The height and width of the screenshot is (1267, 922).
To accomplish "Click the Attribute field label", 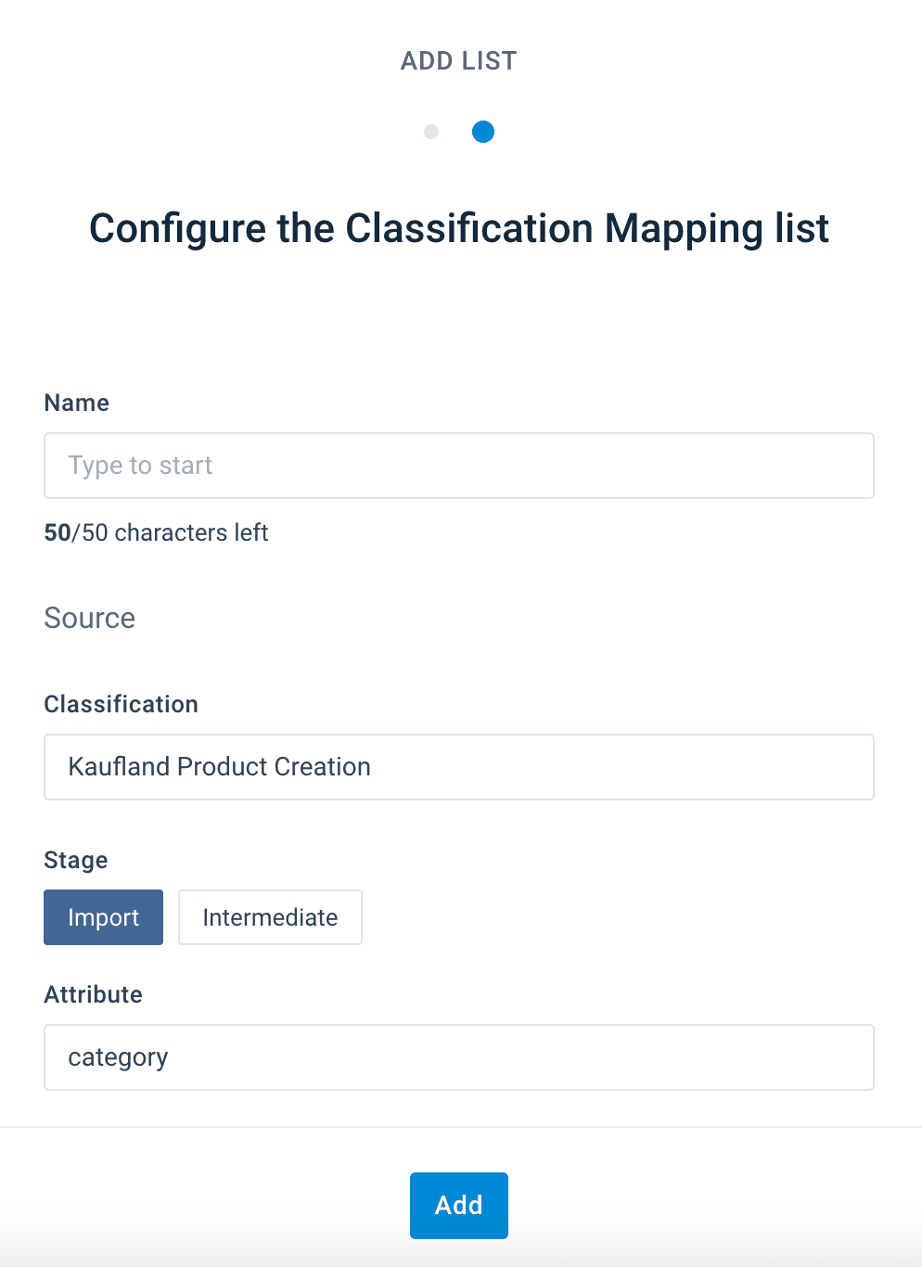I will 94,994.
